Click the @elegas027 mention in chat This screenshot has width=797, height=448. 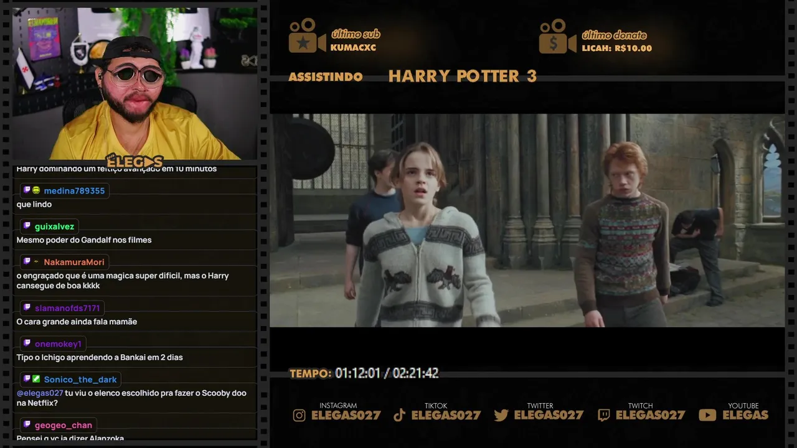point(40,393)
